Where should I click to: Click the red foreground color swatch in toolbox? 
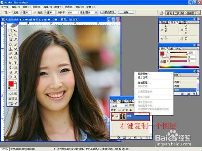(x=11, y=84)
